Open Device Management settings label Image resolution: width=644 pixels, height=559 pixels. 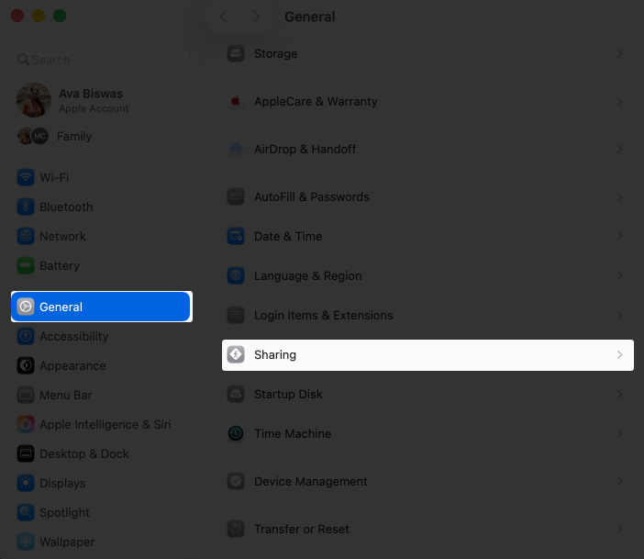coord(310,481)
